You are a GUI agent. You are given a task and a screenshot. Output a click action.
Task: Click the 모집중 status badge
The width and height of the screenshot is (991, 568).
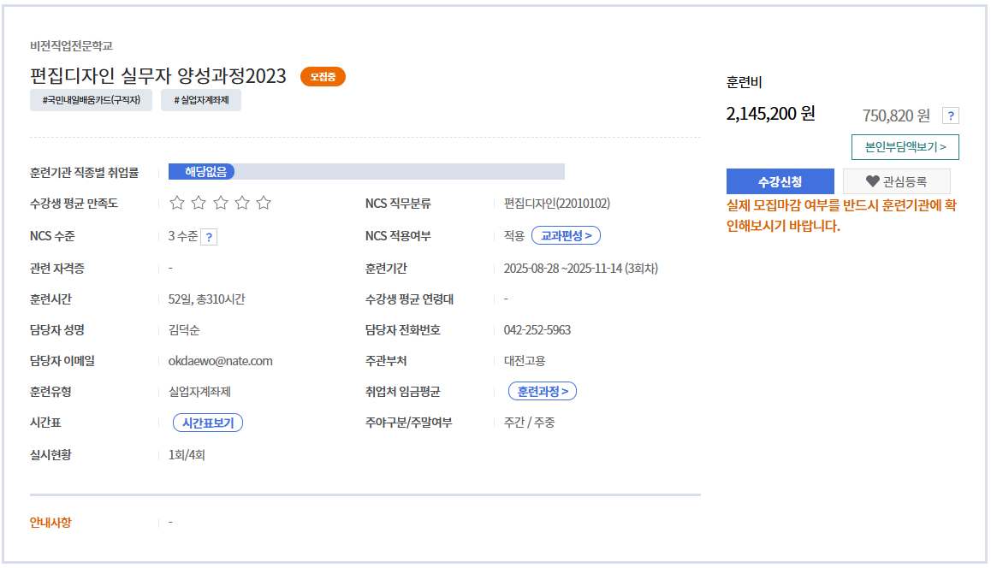(x=323, y=76)
